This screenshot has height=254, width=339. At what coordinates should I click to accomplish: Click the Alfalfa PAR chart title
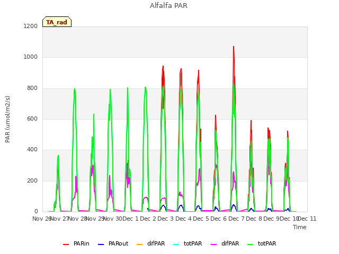pos(168,6)
